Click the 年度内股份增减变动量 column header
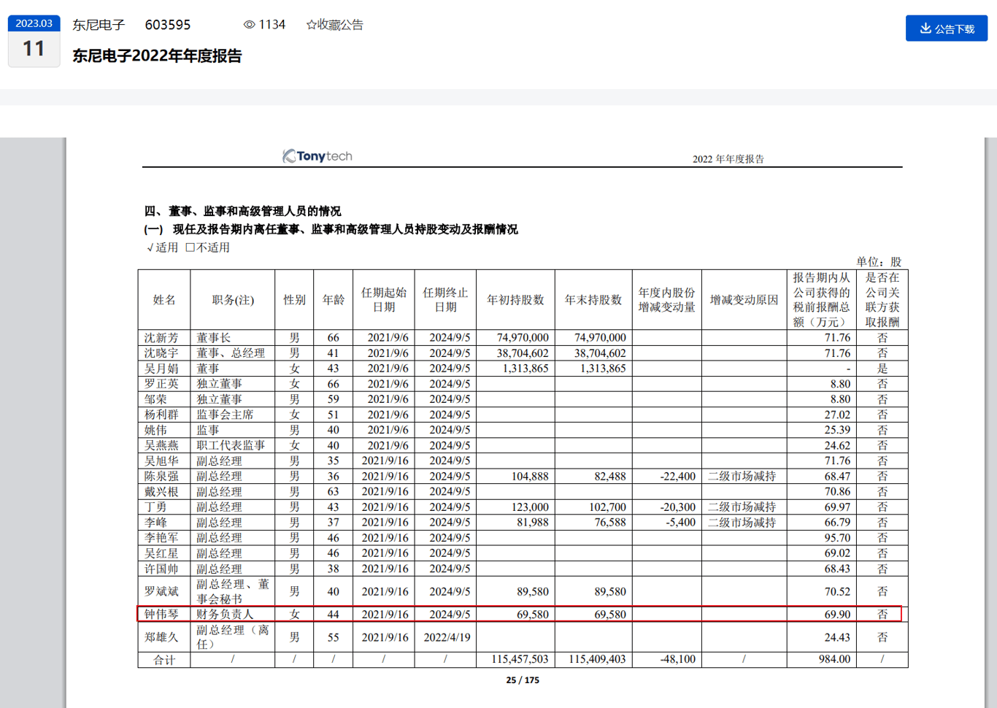This screenshot has width=997, height=708. [667, 300]
